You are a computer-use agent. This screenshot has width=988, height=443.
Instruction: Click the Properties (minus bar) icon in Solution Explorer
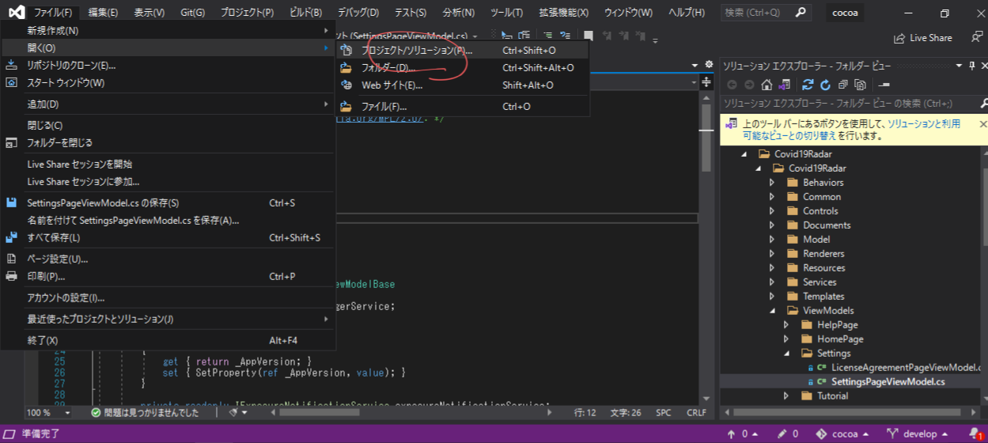click(x=884, y=85)
